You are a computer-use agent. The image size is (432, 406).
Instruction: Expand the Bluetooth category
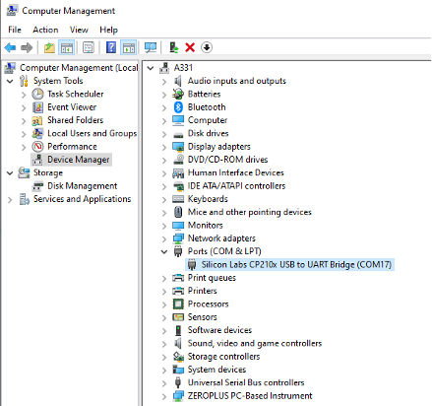coord(164,107)
